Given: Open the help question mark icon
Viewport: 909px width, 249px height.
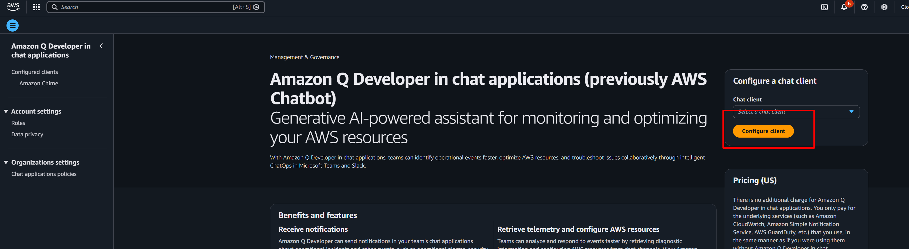Looking at the screenshot, I should [864, 7].
